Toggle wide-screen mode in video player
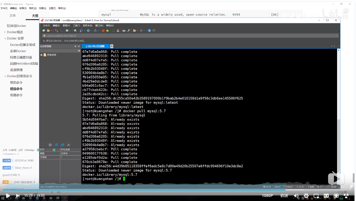 point(326,195)
